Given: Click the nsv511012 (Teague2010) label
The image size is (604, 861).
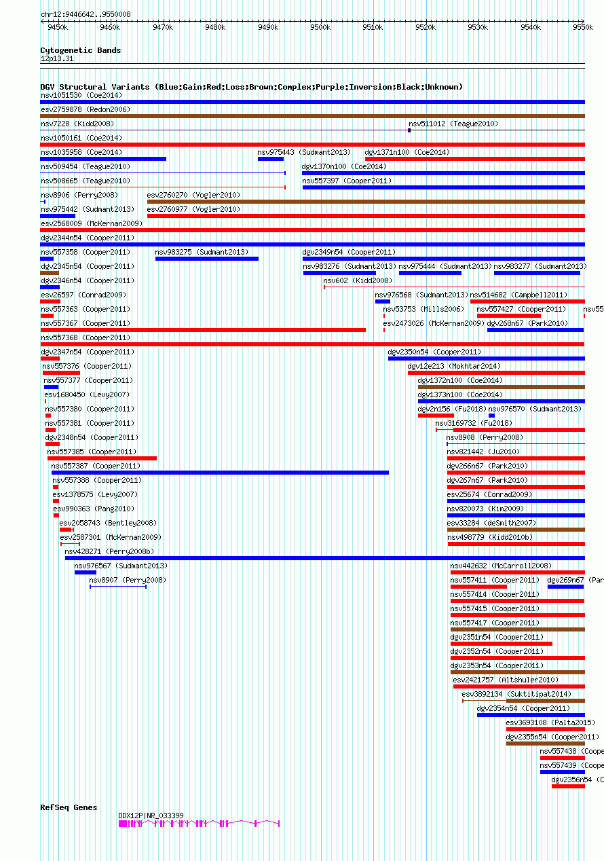Looking at the screenshot, I should (453, 124).
